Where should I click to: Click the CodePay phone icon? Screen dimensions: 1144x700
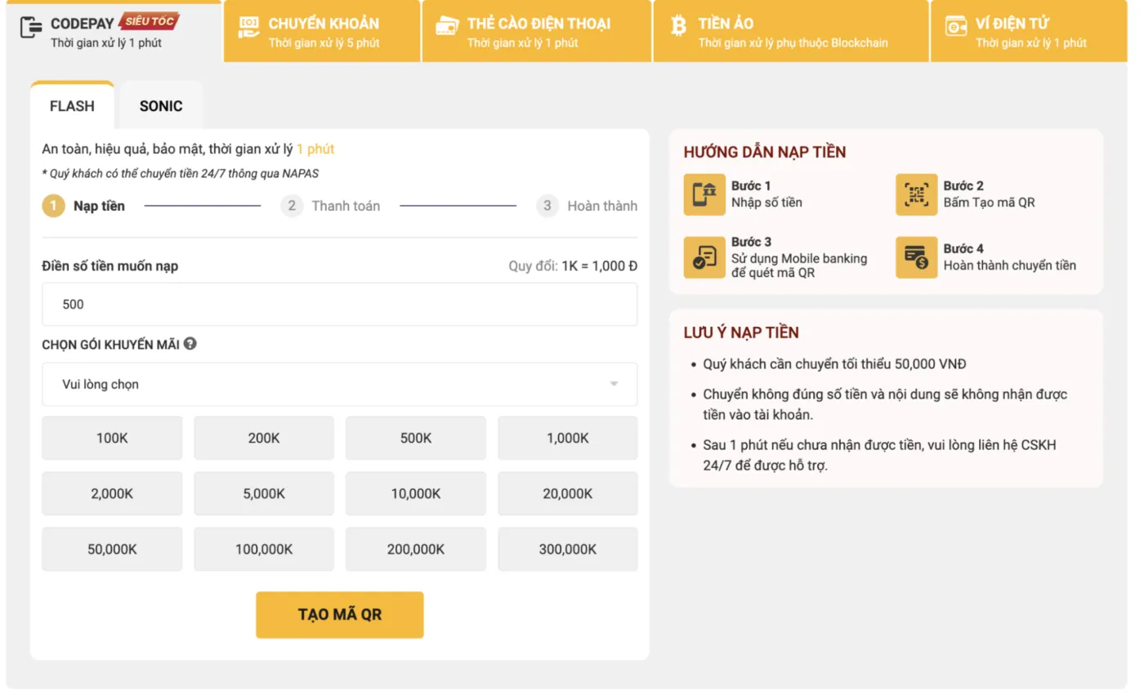(31, 28)
